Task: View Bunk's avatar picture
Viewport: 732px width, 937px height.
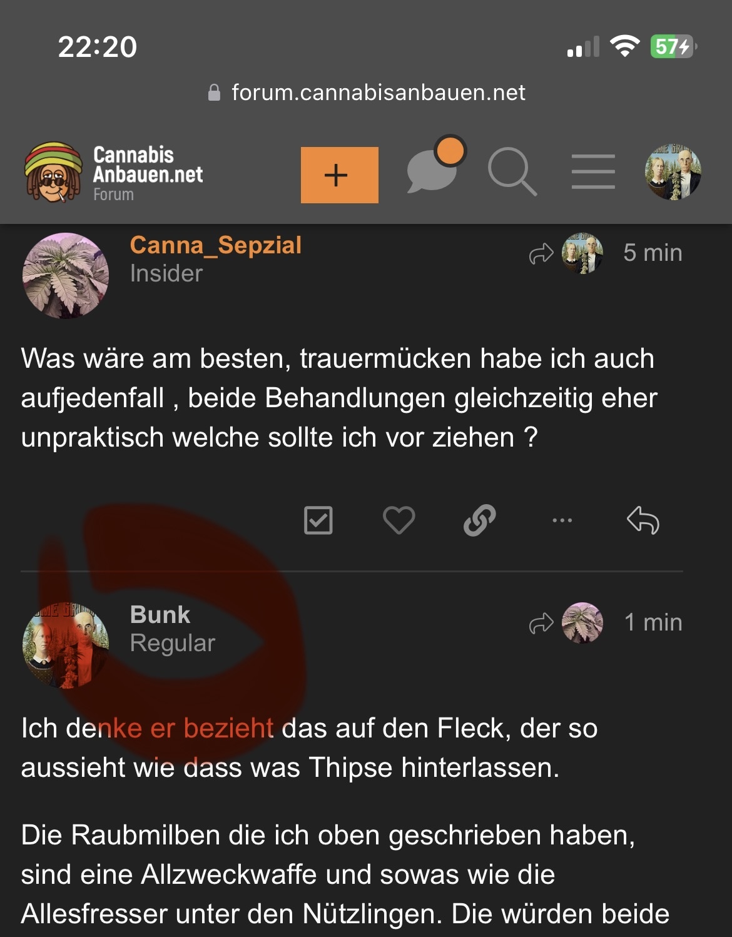Action: [66, 646]
